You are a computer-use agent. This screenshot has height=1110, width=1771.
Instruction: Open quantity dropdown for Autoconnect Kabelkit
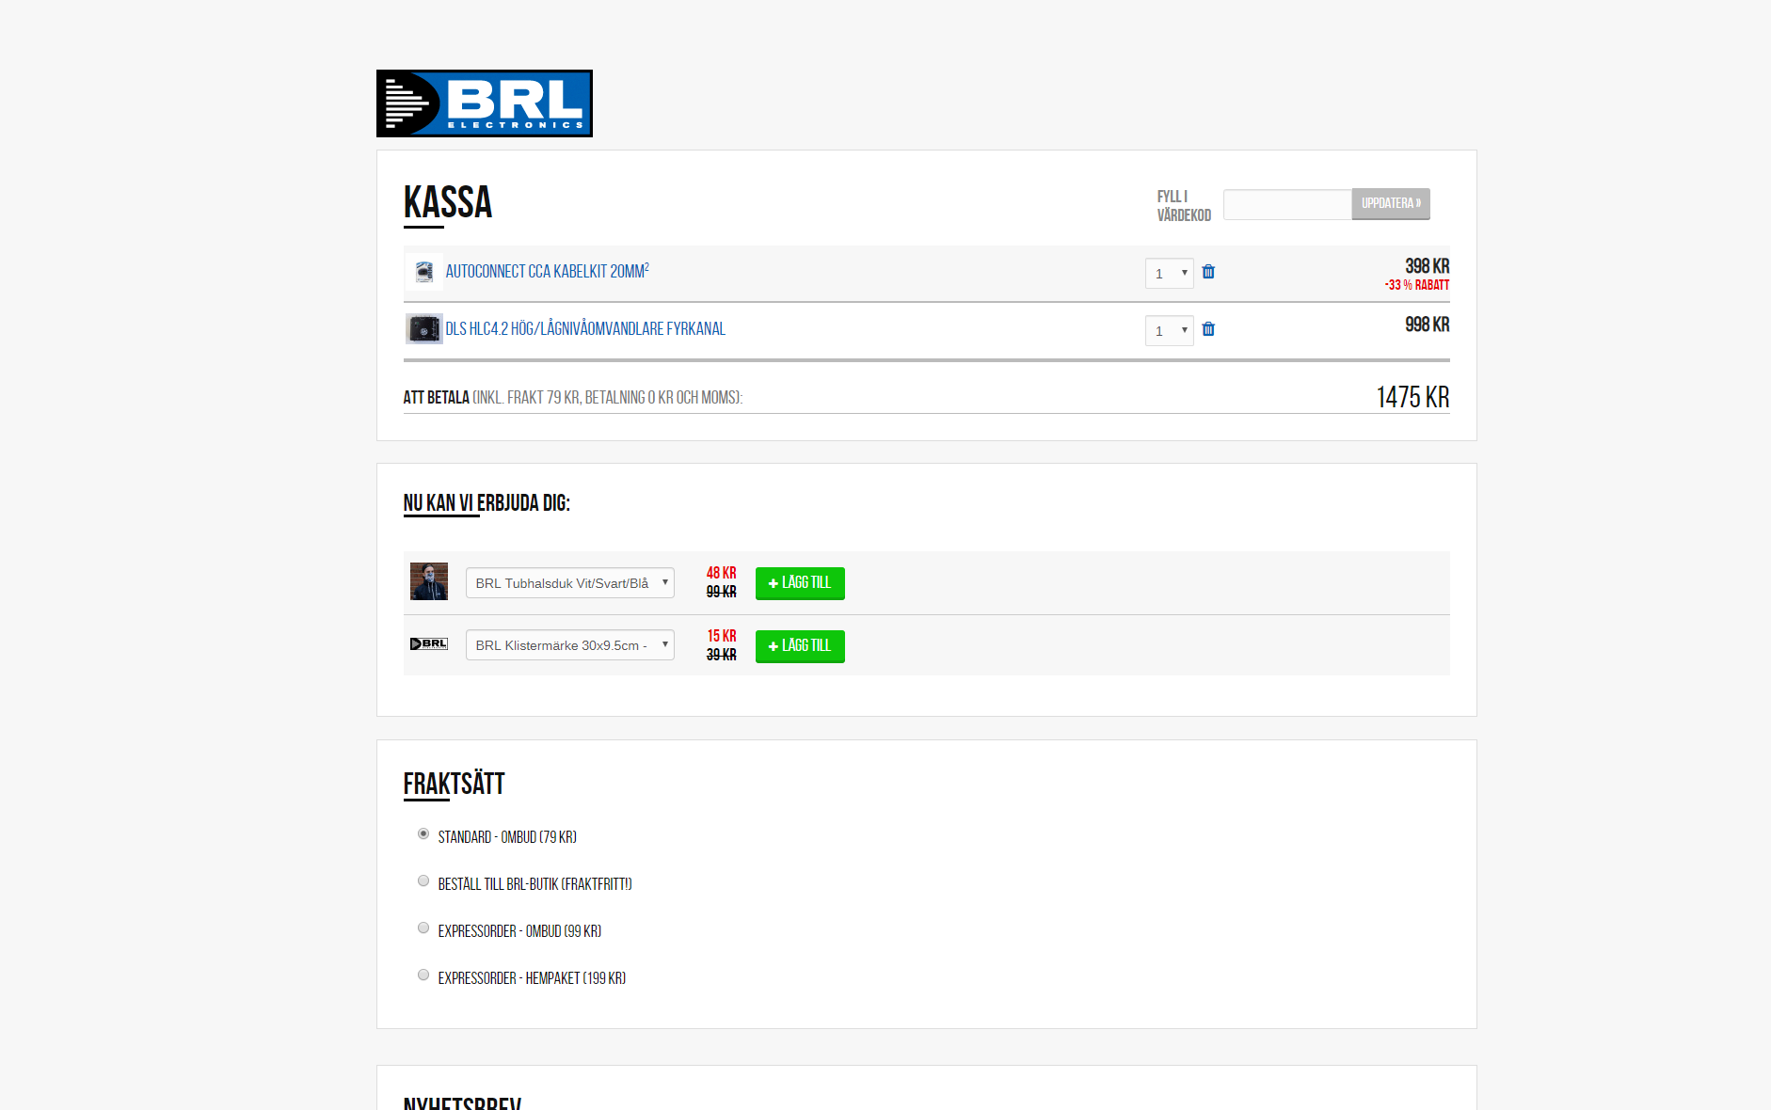click(1170, 274)
